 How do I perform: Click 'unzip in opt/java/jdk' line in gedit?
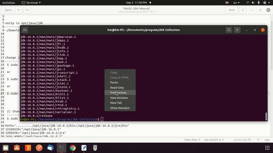(x=24, y=23)
